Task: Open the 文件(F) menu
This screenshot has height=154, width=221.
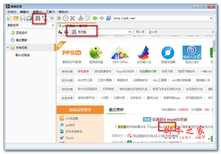Action: [x=12, y=12]
